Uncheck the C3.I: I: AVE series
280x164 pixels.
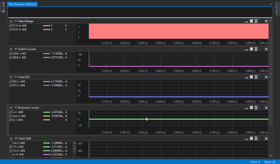click(10, 150)
